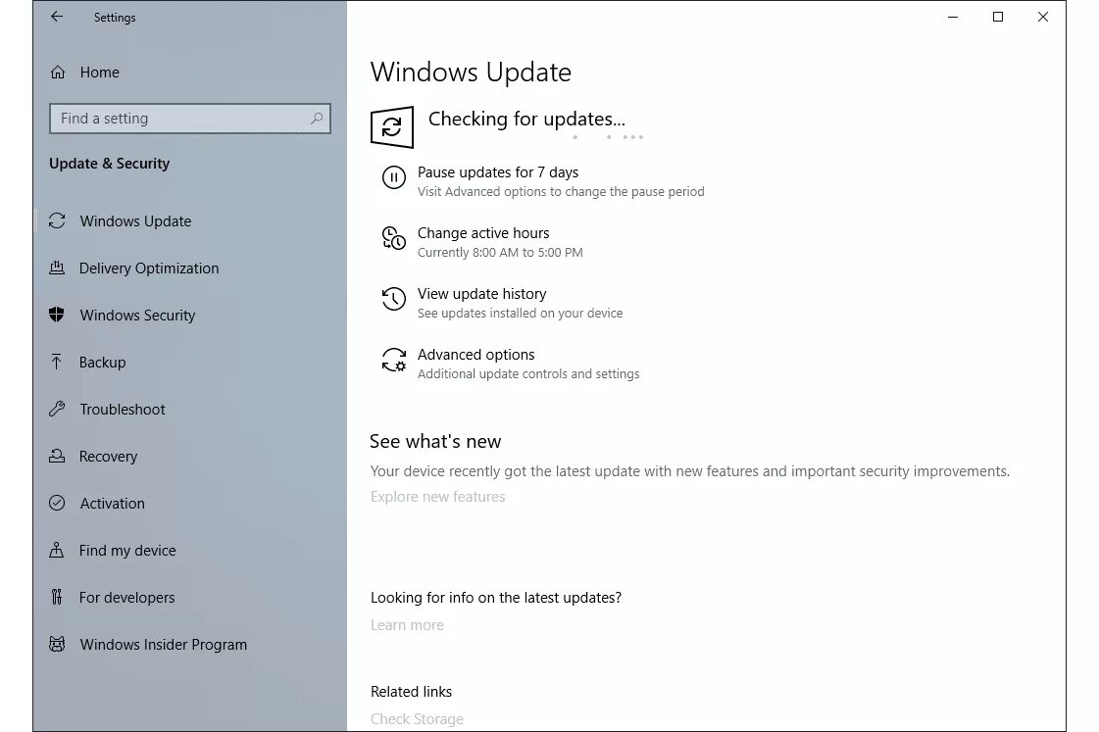The width and height of the screenshot is (1099, 732).
Task: Go to Windows Security section
Action: pos(137,316)
